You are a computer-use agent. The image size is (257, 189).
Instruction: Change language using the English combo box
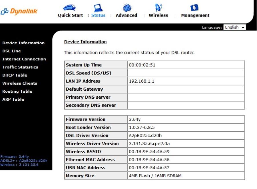(x=234, y=27)
